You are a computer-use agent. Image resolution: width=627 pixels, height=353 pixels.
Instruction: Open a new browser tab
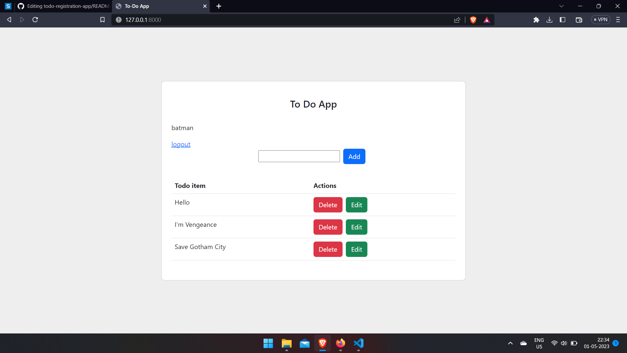[219, 6]
